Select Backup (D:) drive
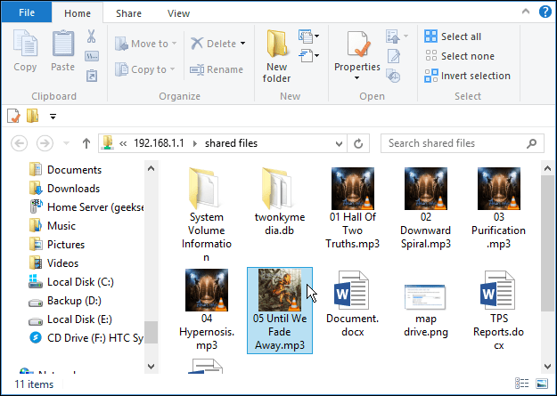The height and width of the screenshot is (396, 557). pyautogui.click(x=65, y=301)
